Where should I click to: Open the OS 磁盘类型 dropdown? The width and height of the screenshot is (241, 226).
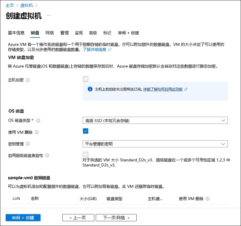point(155,120)
